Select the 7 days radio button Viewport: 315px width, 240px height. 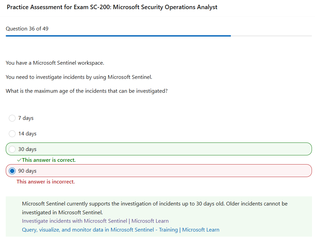coord(12,118)
